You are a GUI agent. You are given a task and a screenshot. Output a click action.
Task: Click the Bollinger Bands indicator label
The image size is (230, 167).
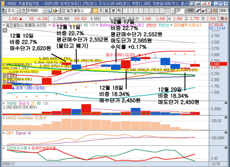tap(122, 25)
